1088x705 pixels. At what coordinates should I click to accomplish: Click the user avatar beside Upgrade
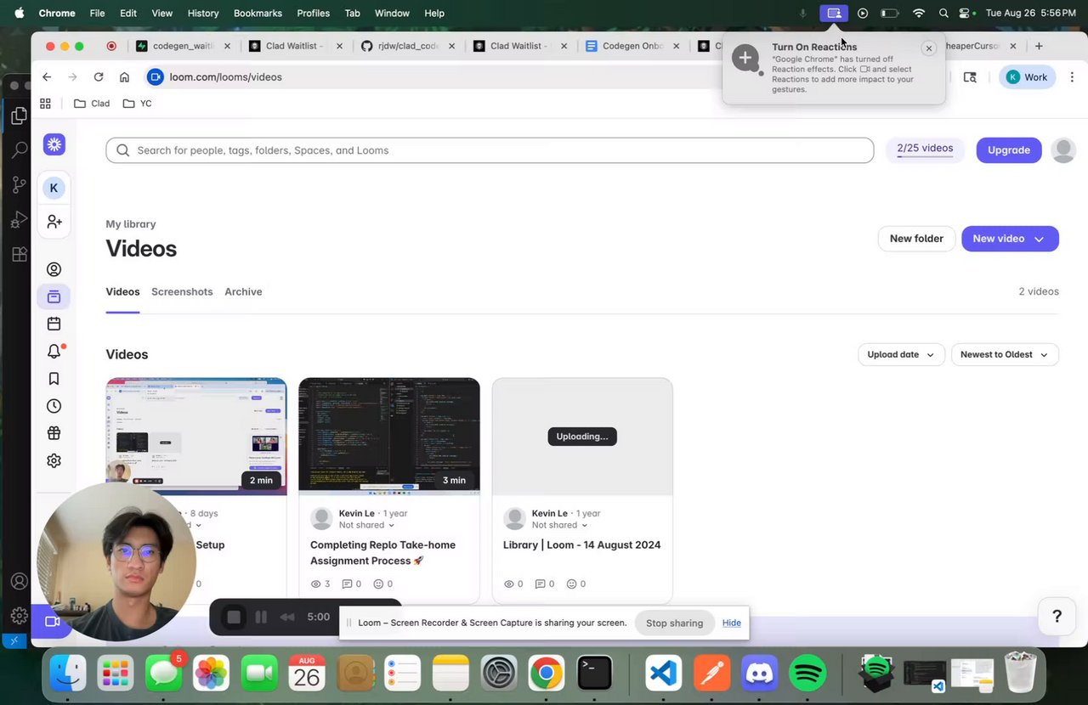point(1063,150)
